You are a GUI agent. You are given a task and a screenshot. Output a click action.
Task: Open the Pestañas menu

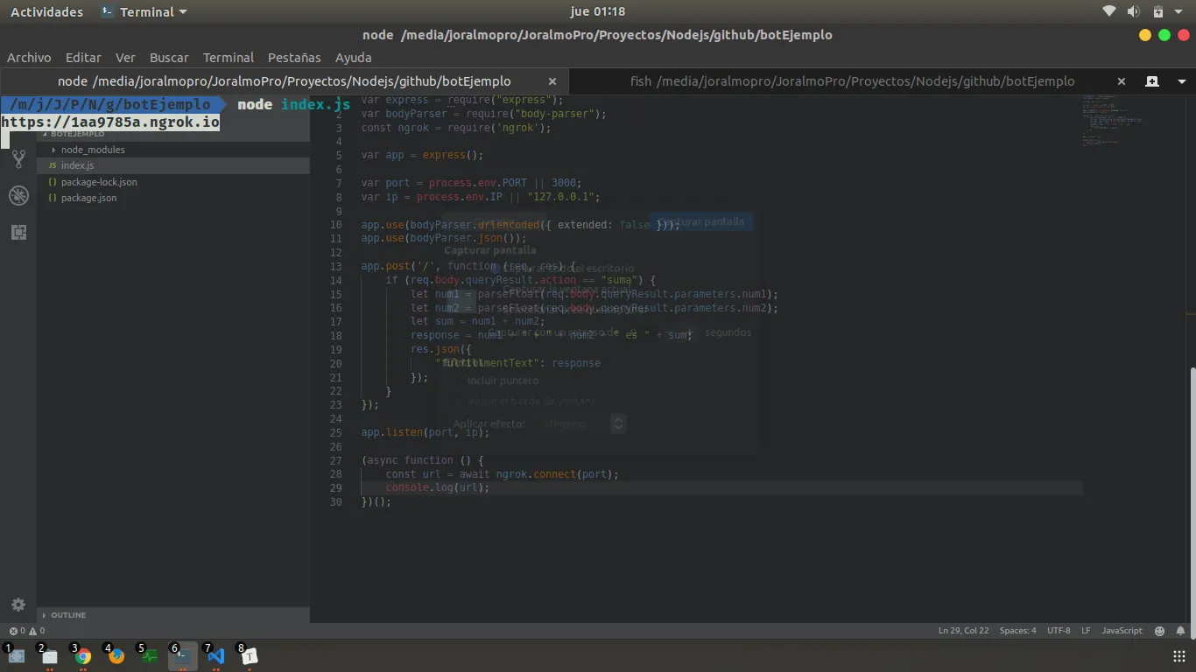tap(293, 58)
